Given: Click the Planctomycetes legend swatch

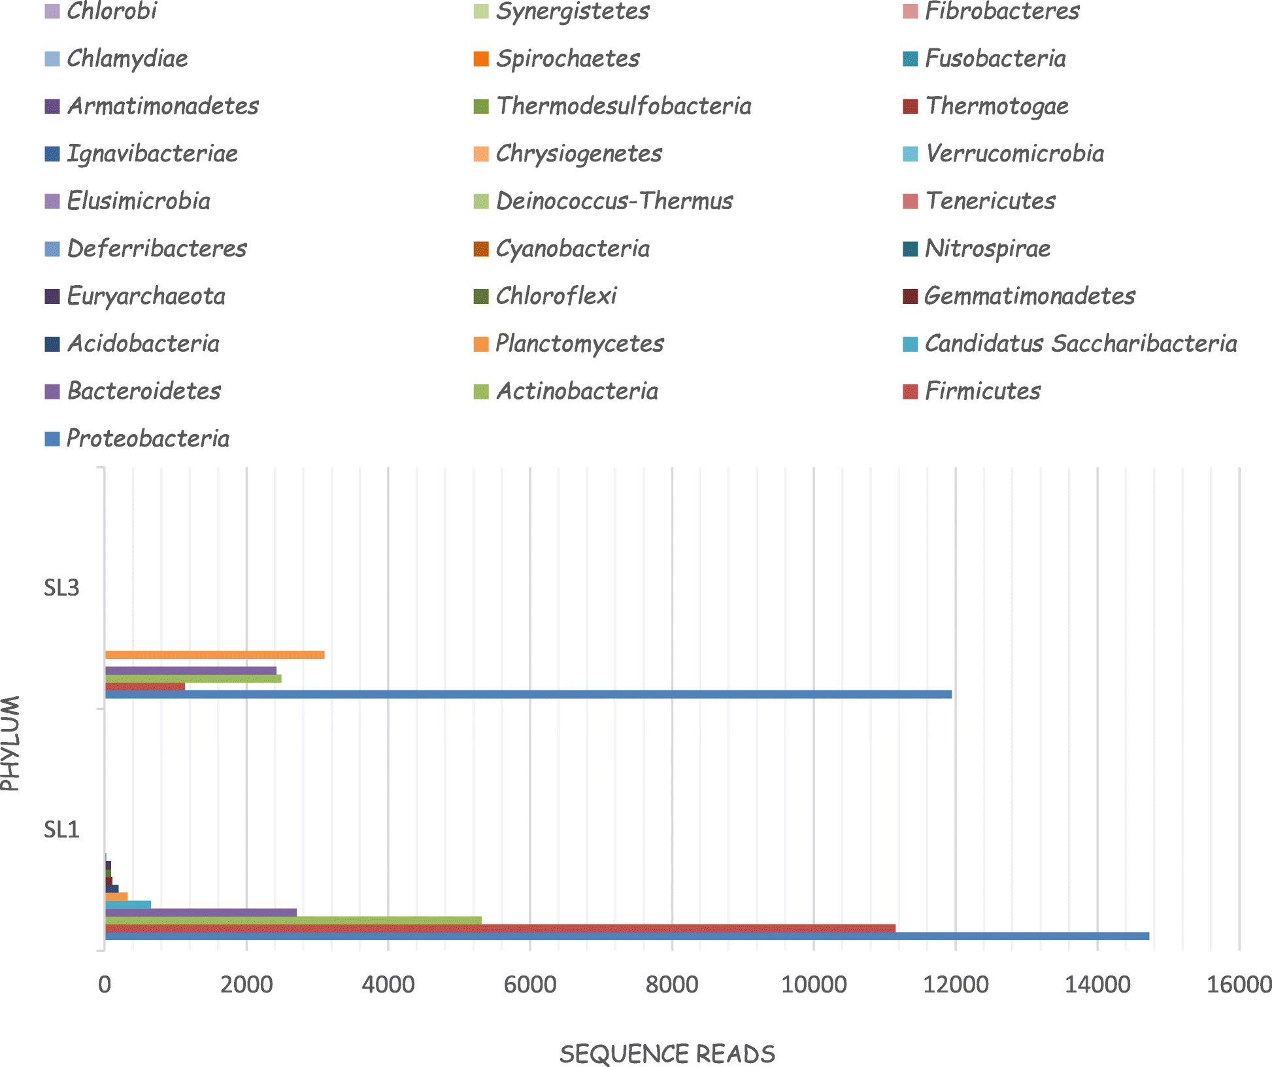Looking at the screenshot, I should click(481, 344).
